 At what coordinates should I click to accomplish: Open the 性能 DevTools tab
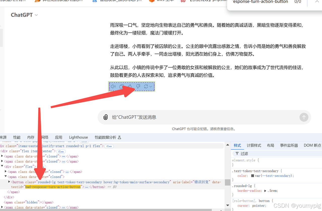click(x=17, y=137)
